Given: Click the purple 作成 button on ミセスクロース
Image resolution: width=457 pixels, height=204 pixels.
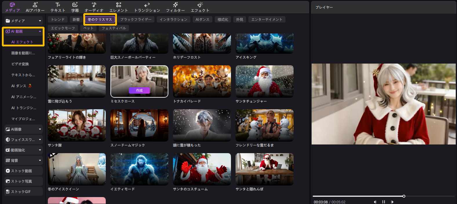Looking at the screenshot, I should pyautogui.click(x=139, y=90).
